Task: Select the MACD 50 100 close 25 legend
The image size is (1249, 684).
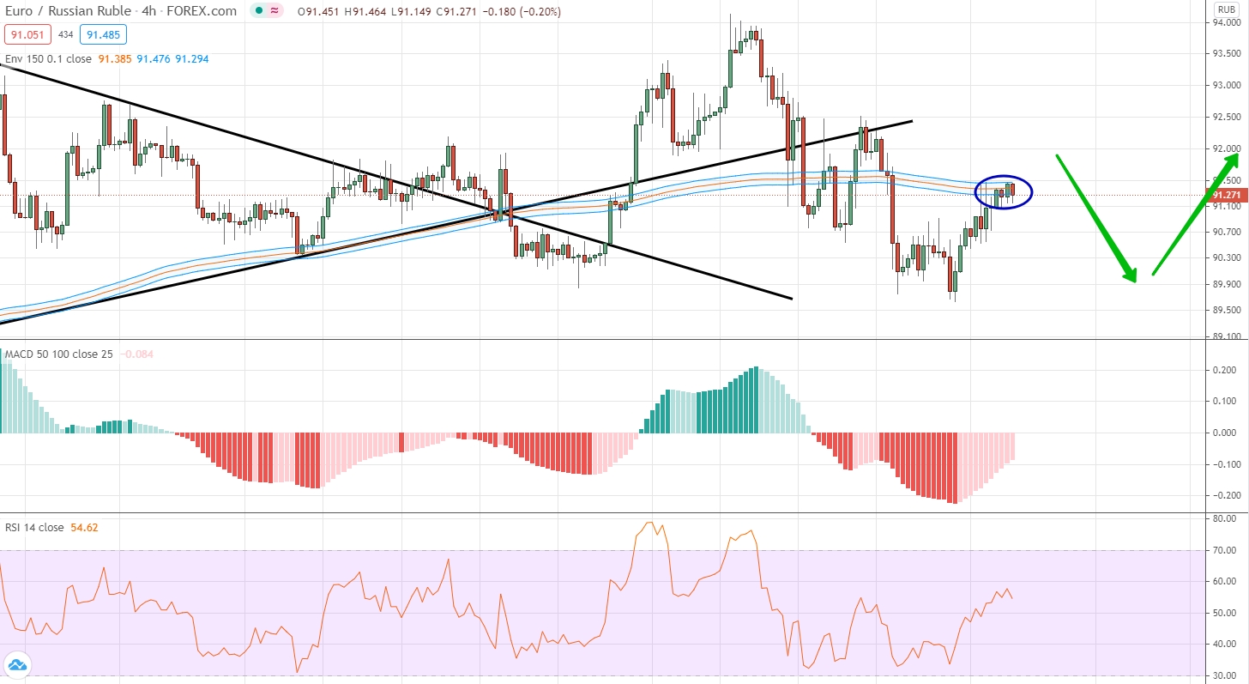Action: (59, 354)
